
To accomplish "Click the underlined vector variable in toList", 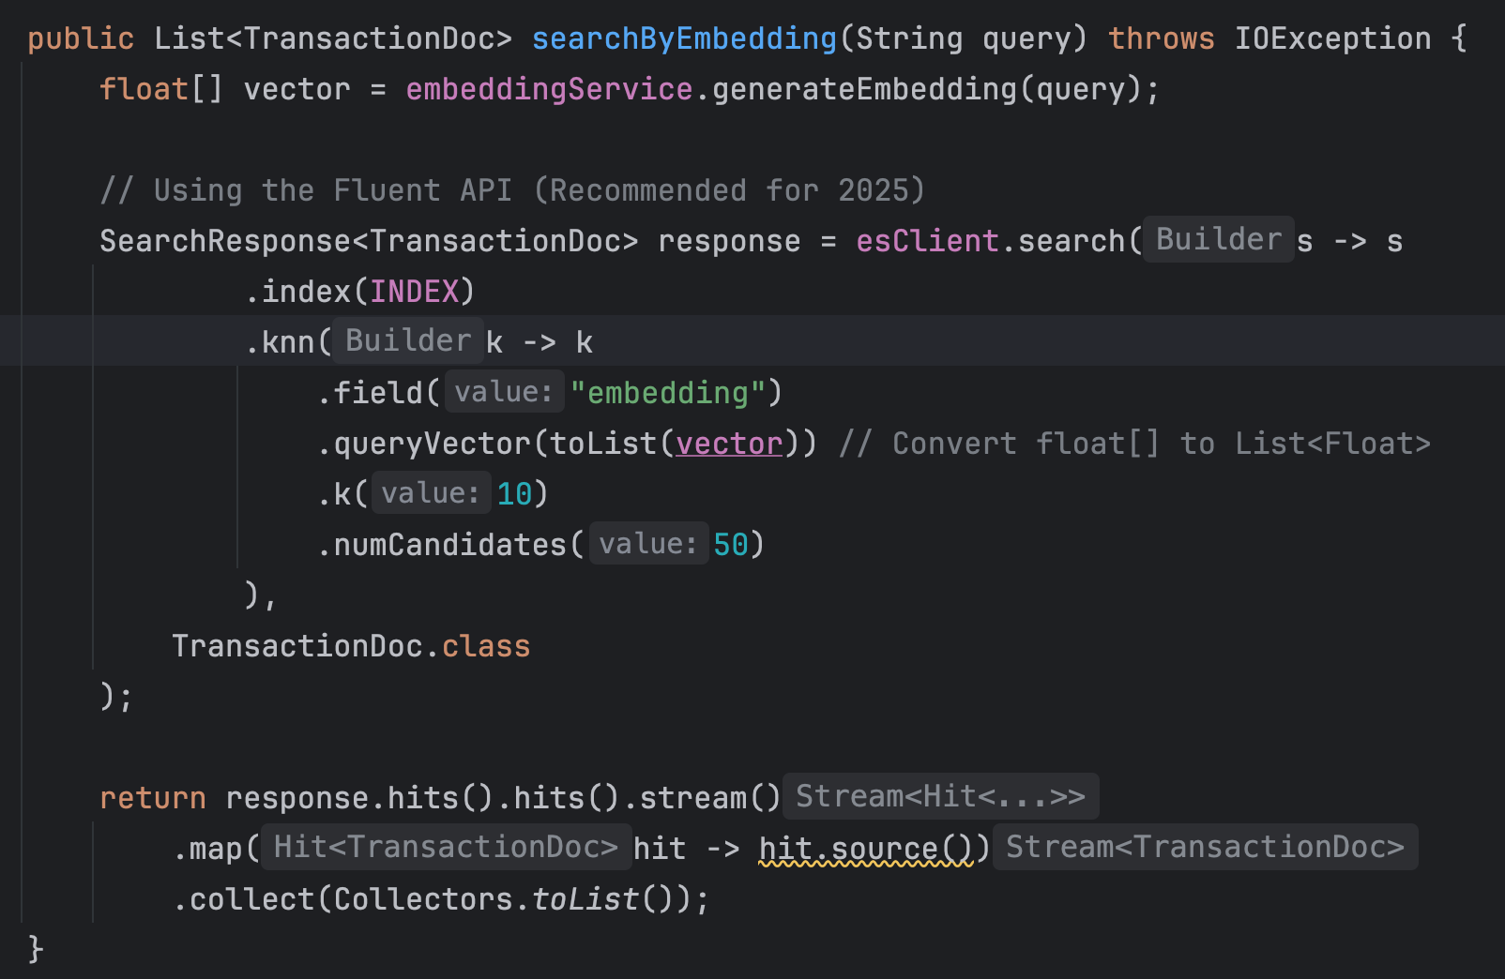I will point(729,444).
